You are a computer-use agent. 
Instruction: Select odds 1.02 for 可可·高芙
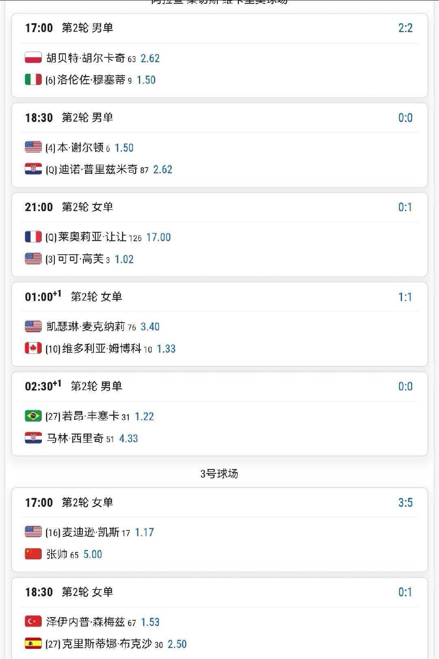(124, 259)
